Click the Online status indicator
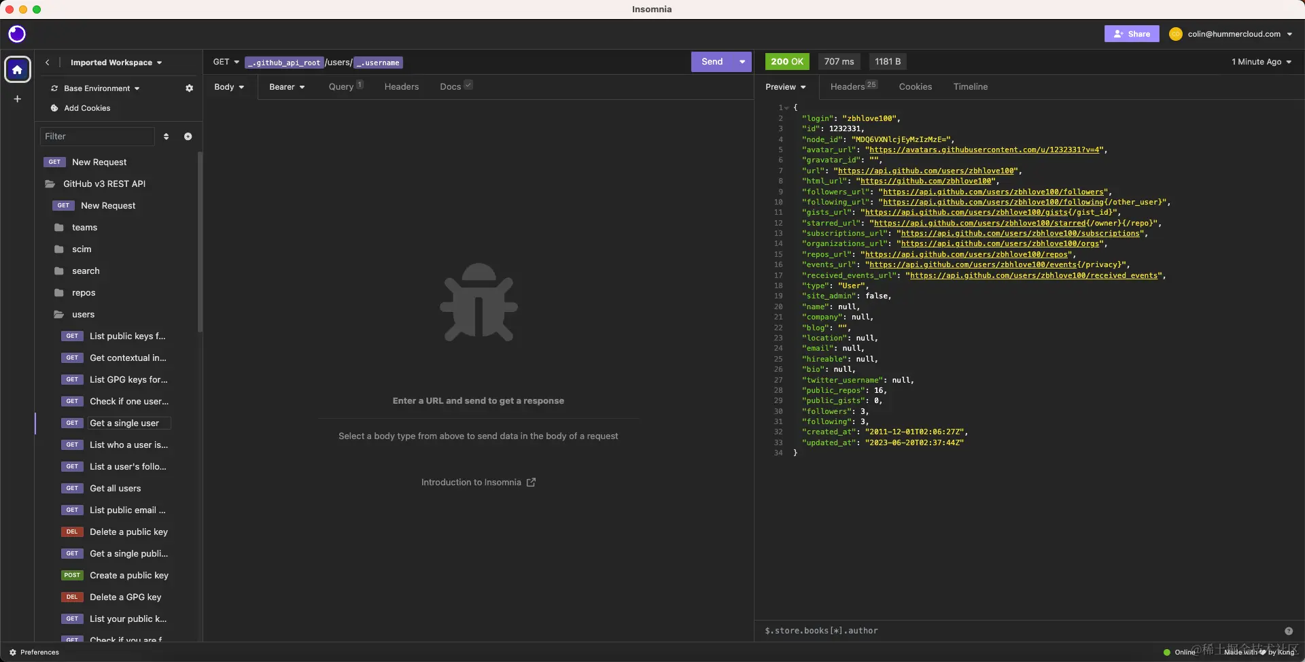Viewport: 1305px width, 662px height. [x=1179, y=652]
